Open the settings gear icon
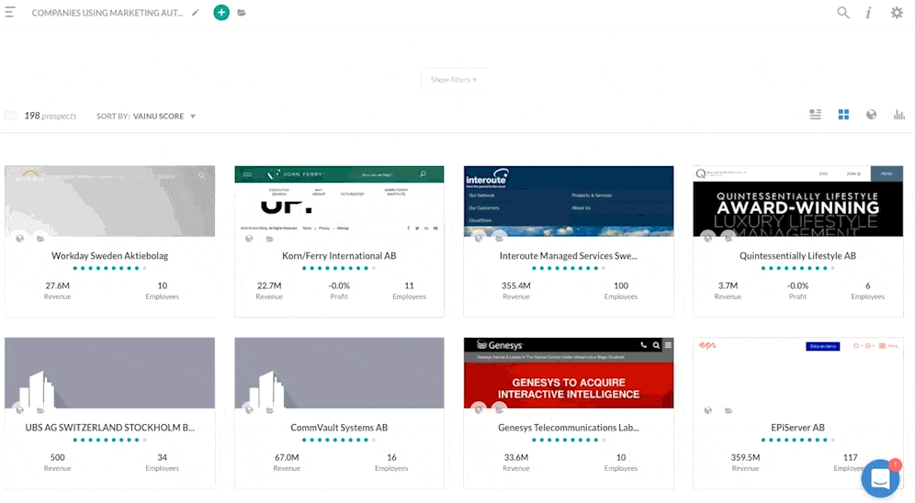915x503 pixels. [897, 13]
